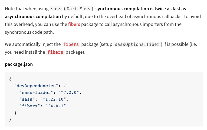The image size is (207, 130).
Task: Click the final closing brace in code
Action: [10, 119]
